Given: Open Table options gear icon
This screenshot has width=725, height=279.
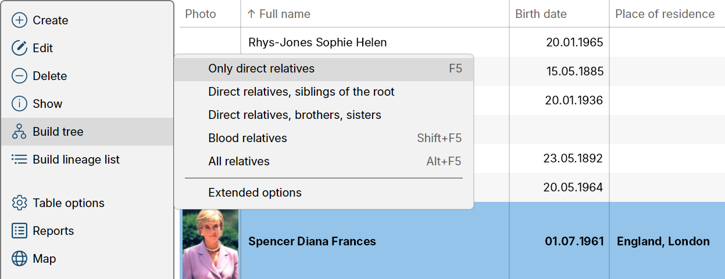Looking at the screenshot, I should point(20,203).
